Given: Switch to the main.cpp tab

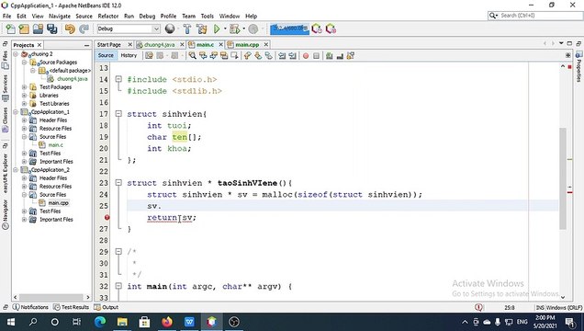Looking at the screenshot, I should click(247, 45).
